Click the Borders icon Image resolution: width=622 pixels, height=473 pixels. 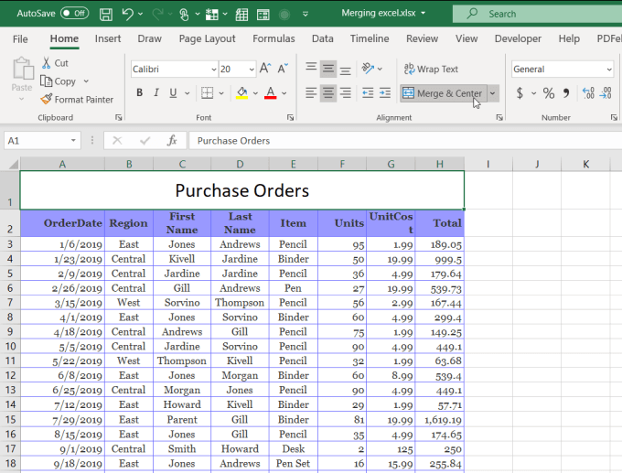pos(207,93)
